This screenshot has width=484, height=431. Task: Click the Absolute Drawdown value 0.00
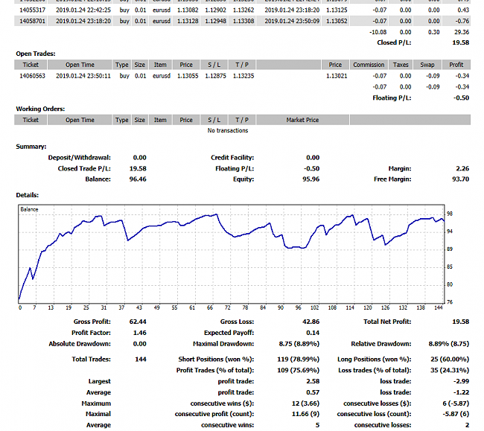pyautogui.click(x=139, y=344)
